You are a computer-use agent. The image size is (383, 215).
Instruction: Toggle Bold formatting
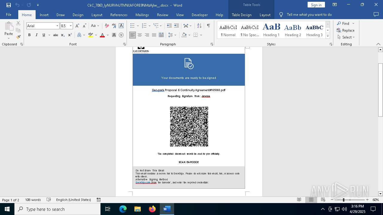point(29,35)
